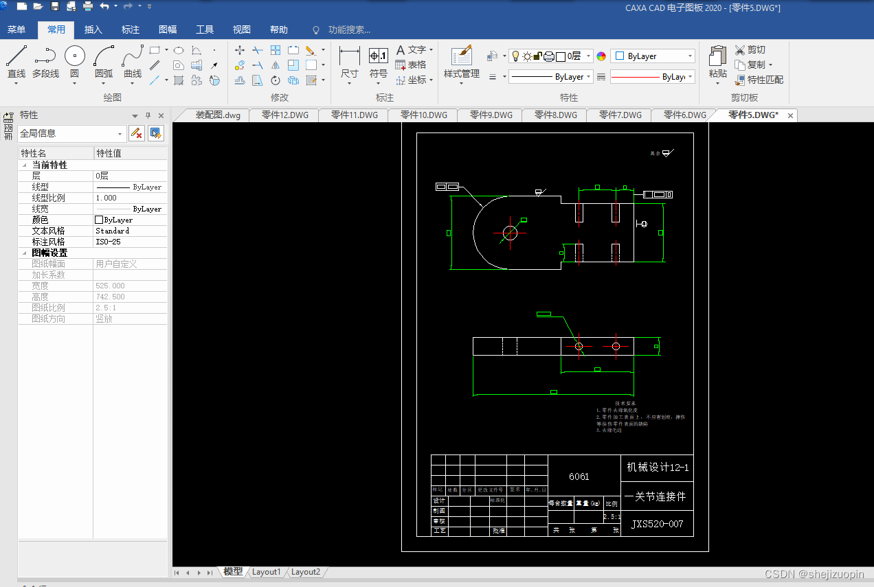Expand the 文字 dropdown arrow
Image resolution: width=874 pixels, height=587 pixels.
(431, 49)
